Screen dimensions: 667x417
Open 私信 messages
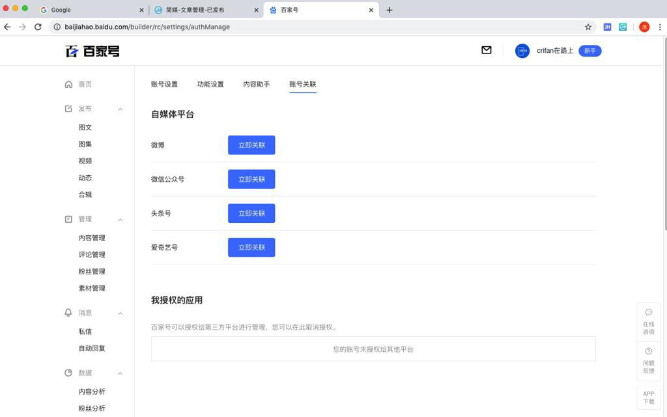[85, 332]
